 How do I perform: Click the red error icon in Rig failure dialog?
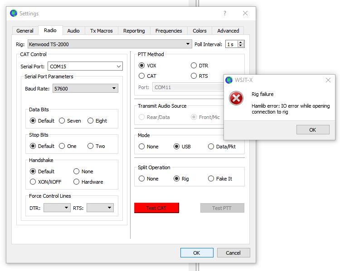[236, 98]
